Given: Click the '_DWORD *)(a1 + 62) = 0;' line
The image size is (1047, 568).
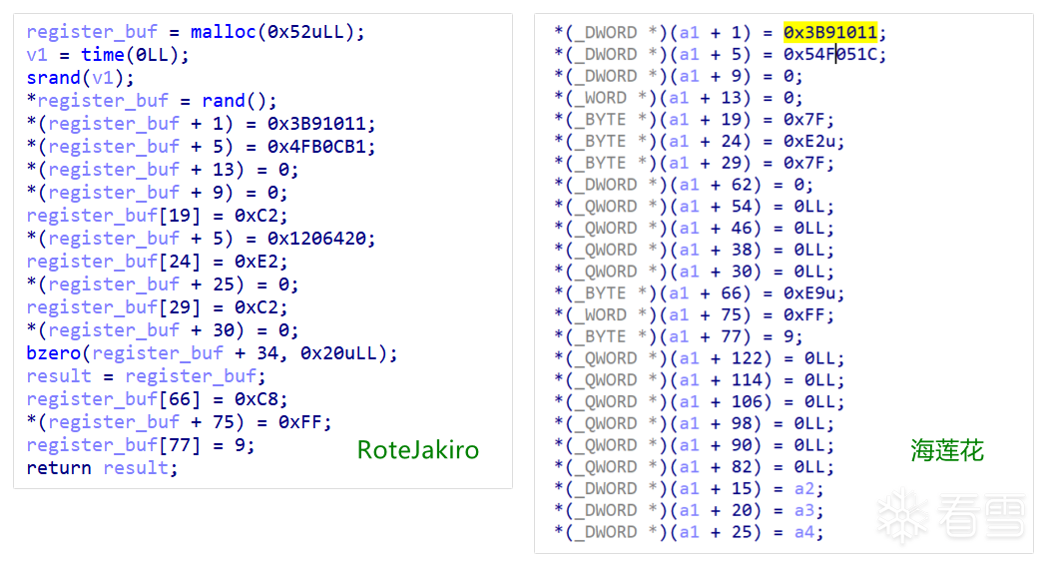Looking at the screenshot, I should [x=683, y=185].
